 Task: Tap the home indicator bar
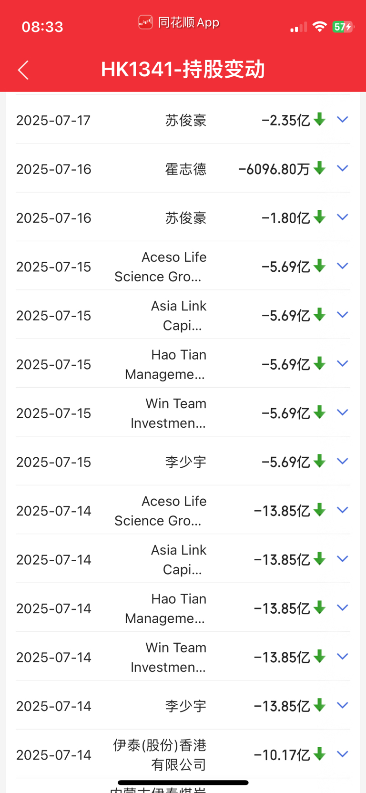pyautogui.click(x=183, y=783)
